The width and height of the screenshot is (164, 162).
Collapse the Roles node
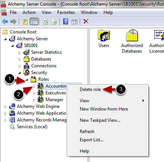tap(27, 80)
